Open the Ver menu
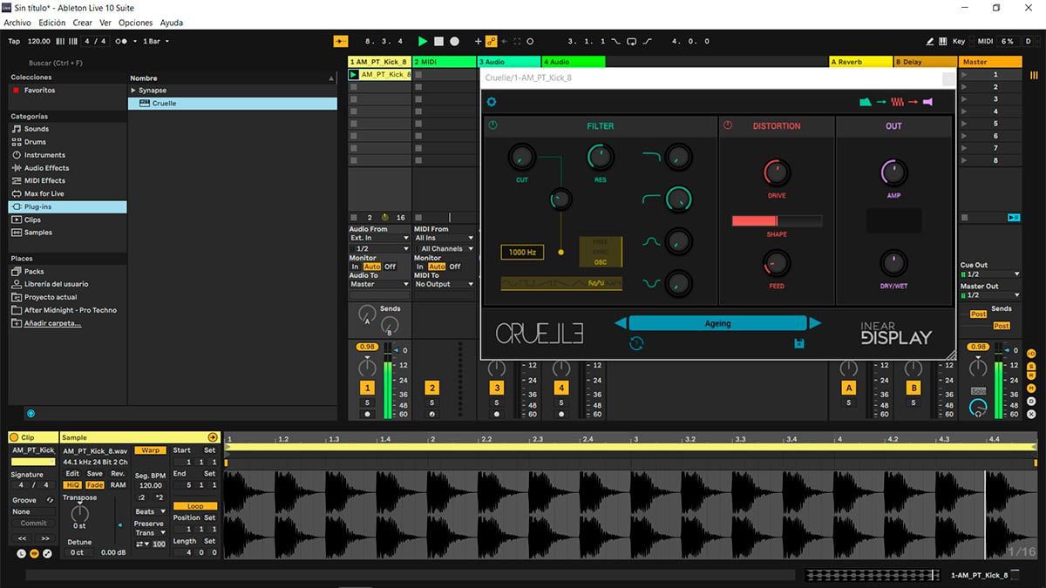Viewport: 1046px width, 588px height. 105,23
